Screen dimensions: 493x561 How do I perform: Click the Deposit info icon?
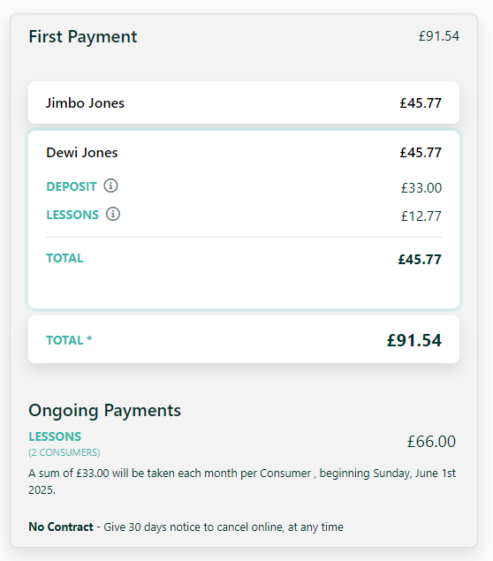tap(110, 186)
